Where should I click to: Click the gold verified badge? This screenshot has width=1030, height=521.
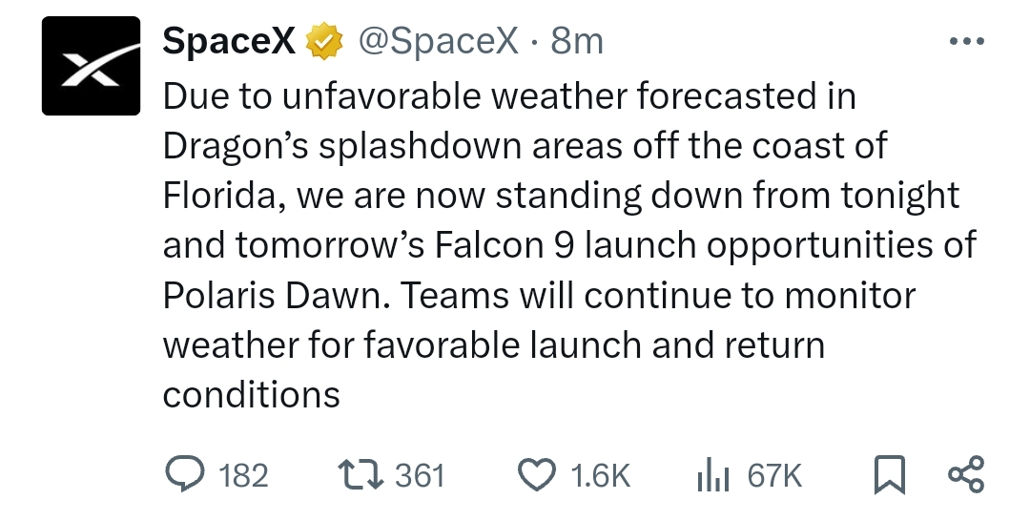pos(324,41)
